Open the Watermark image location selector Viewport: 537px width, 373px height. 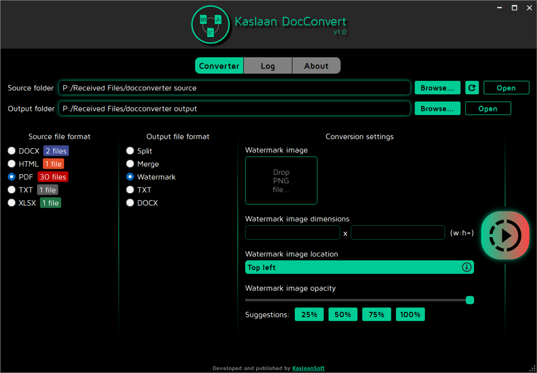[359, 267]
